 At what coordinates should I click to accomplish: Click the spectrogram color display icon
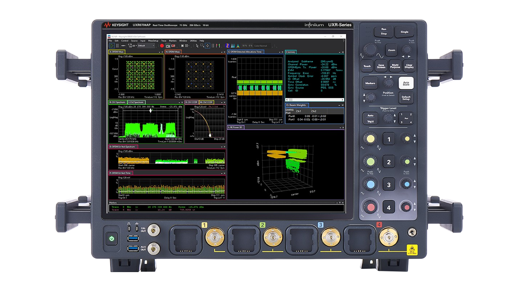[227, 46]
